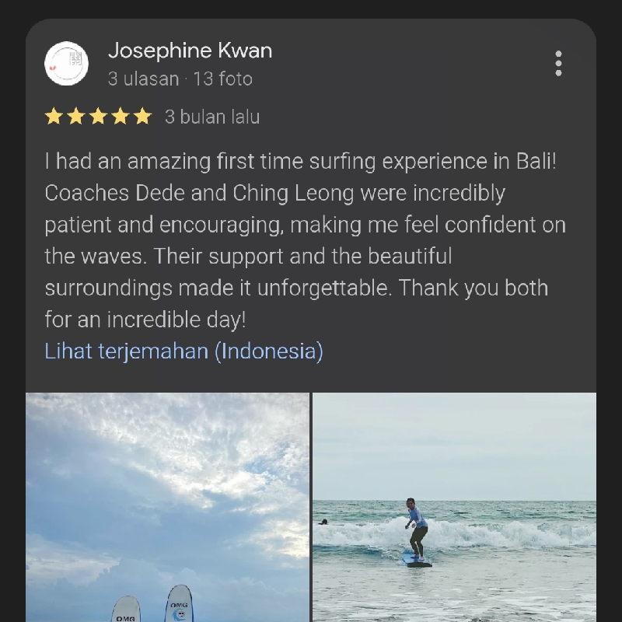Click the swimmer's head in the water
Image resolution: width=622 pixels, height=622 pixels.
click(x=324, y=522)
